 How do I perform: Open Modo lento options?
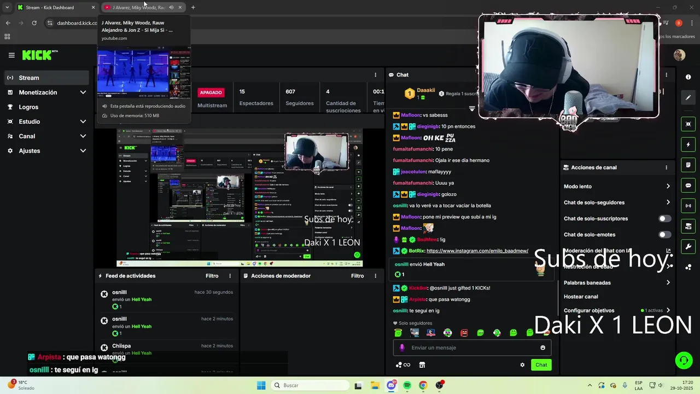click(617, 187)
